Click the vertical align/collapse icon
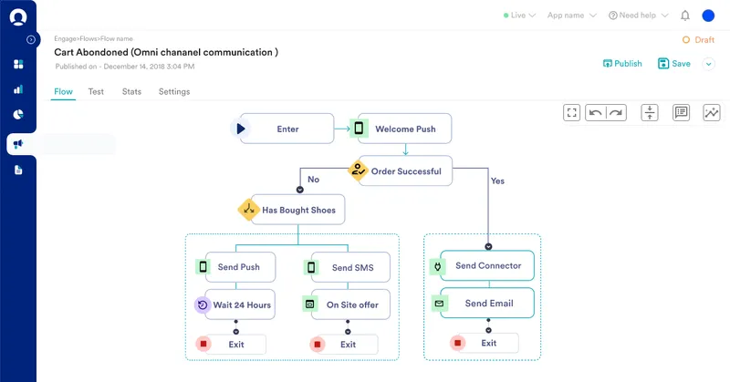 tap(649, 113)
